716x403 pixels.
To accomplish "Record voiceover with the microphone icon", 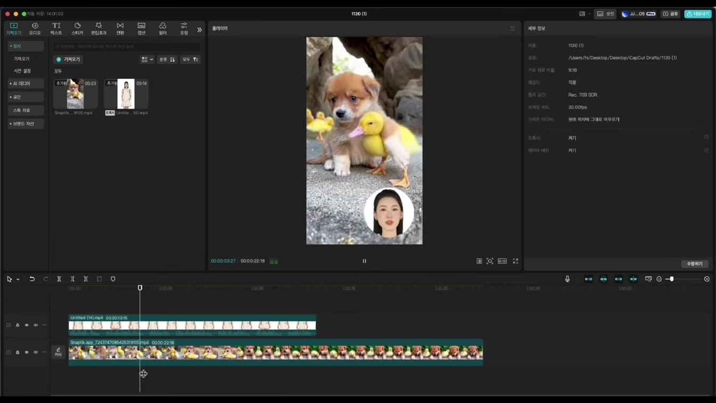I will (x=567, y=279).
